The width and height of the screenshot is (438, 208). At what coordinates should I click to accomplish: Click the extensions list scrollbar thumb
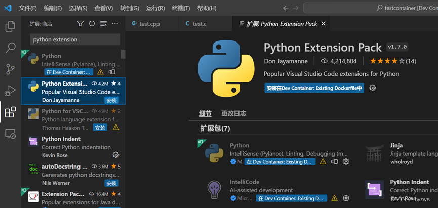pos(123,54)
